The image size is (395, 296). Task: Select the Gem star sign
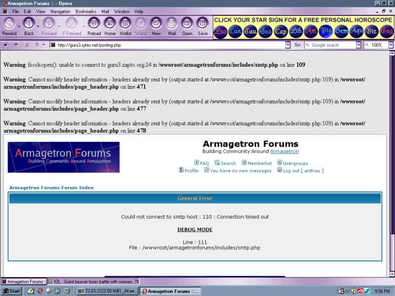(x=341, y=32)
